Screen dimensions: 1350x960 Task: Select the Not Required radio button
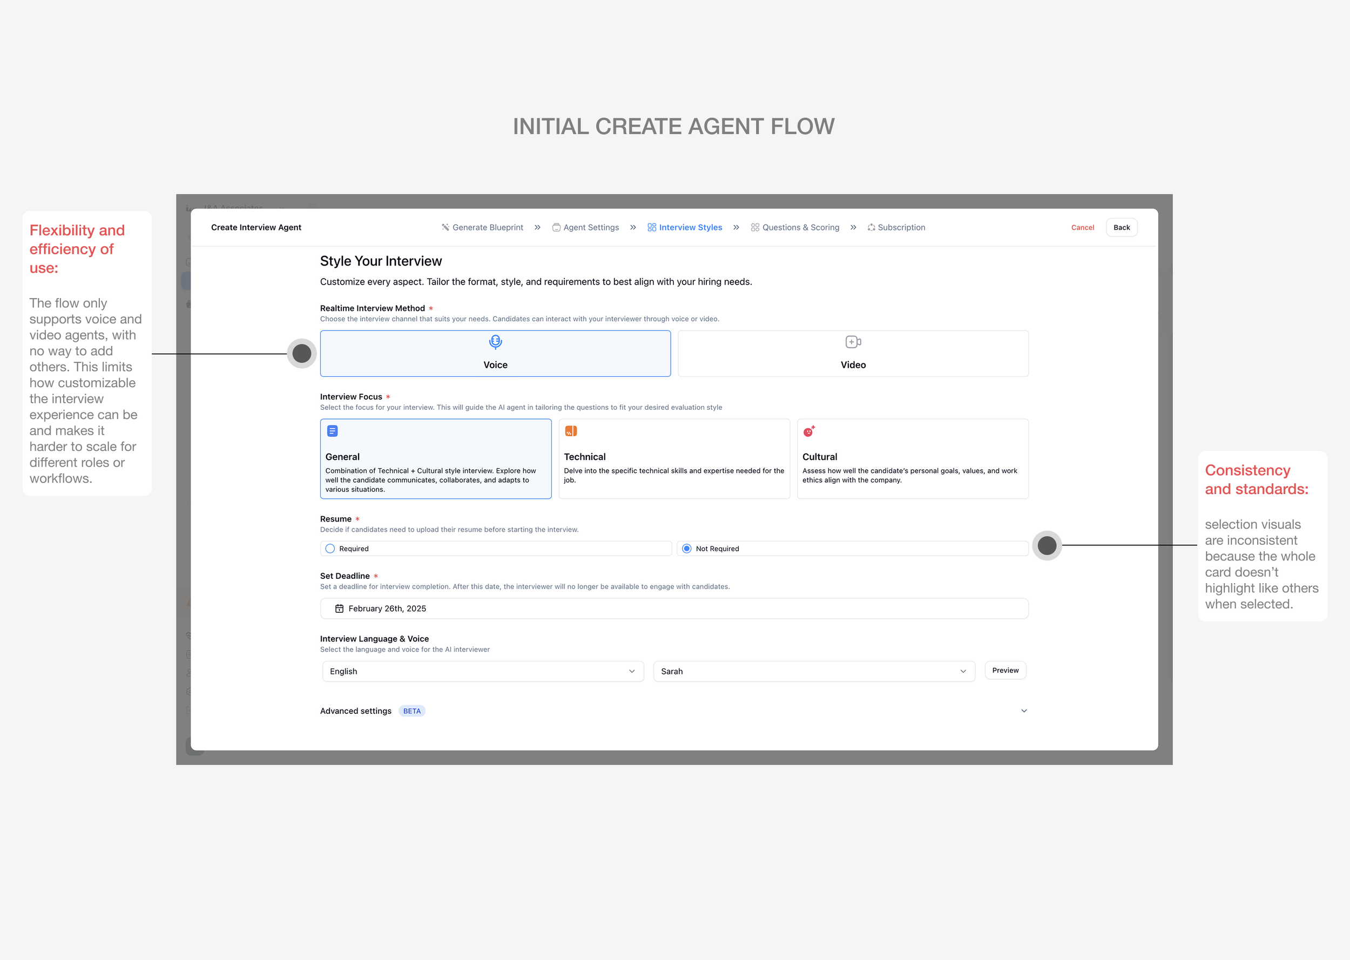point(687,549)
